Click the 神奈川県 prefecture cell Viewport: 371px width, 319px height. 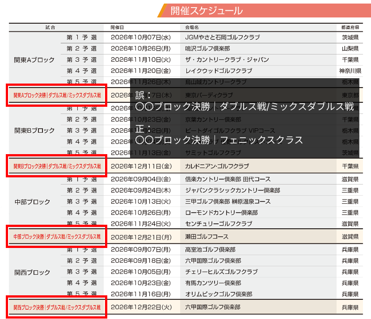(350, 71)
